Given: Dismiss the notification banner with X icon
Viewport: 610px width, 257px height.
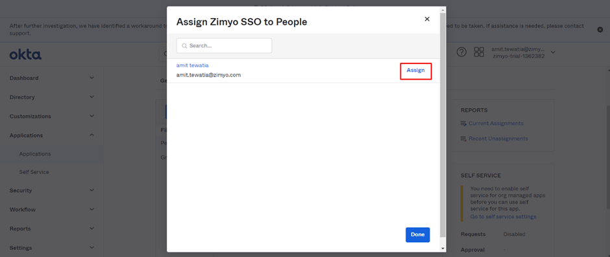Looking at the screenshot, I should [x=600, y=30].
